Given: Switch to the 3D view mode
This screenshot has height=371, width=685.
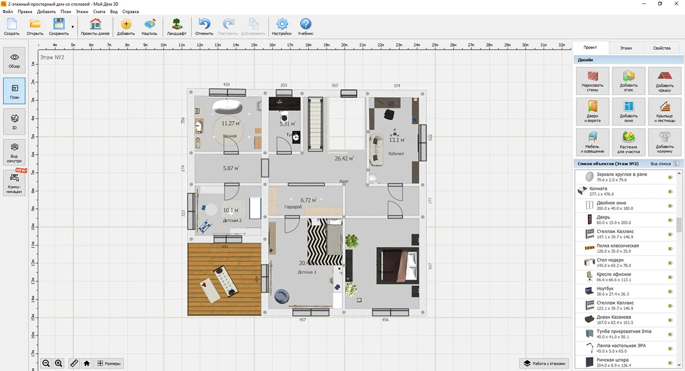Looking at the screenshot, I should pyautogui.click(x=14, y=122).
